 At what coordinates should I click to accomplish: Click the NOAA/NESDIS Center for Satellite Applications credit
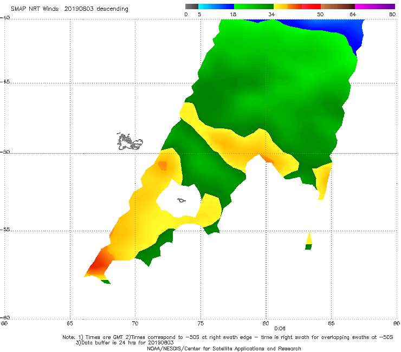pos(224,349)
